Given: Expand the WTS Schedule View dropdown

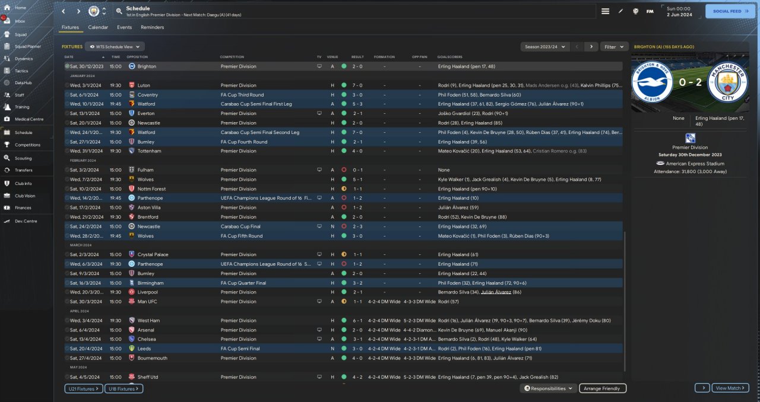Looking at the screenshot, I should click(115, 46).
